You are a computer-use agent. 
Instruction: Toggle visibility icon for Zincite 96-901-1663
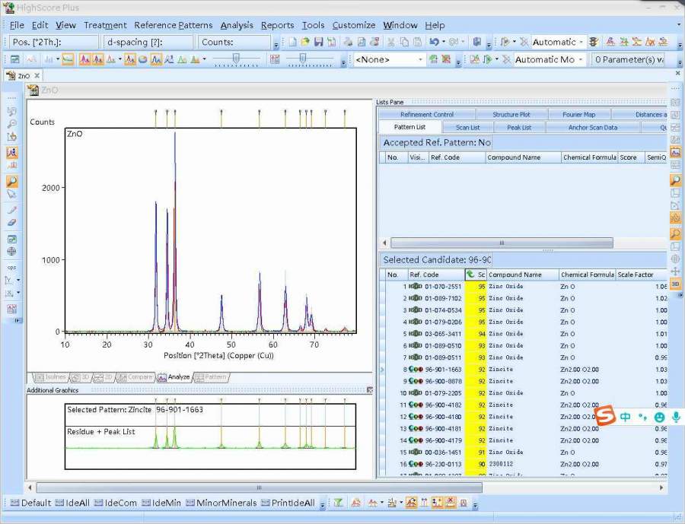click(x=416, y=370)
